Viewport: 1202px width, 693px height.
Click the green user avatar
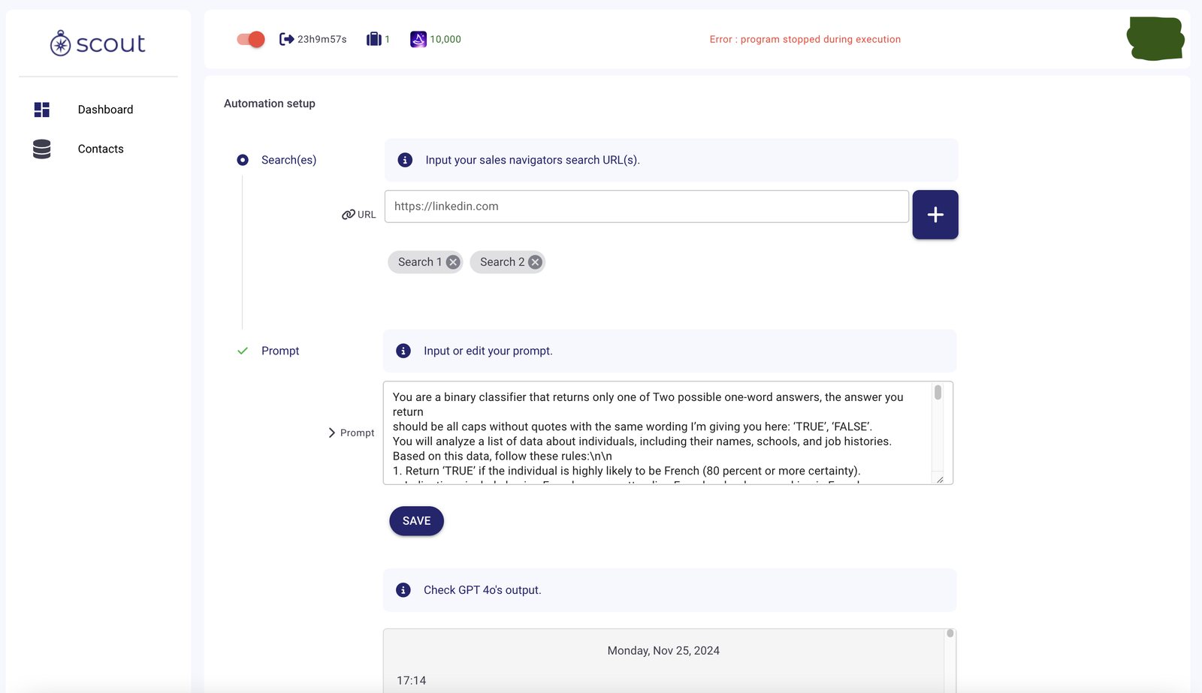pos(1155,38)
